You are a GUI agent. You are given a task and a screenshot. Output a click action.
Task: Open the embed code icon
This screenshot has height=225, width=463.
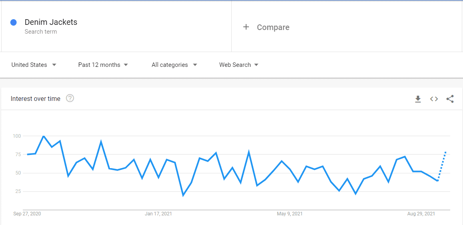(x=434, y=99)
